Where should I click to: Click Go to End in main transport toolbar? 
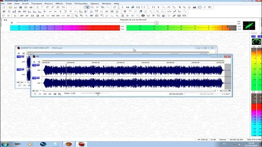tap(68, 16)
